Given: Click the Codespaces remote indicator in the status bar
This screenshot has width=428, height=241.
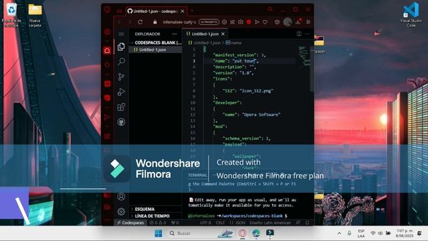Looking at the screenshot, I should tap(131, 223).
